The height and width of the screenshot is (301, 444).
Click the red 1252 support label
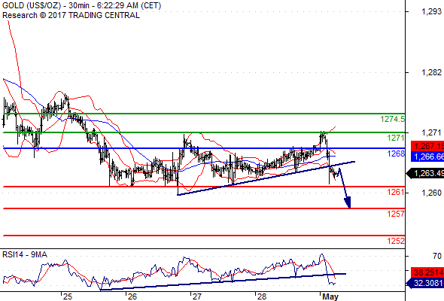(x=396, y=241)
